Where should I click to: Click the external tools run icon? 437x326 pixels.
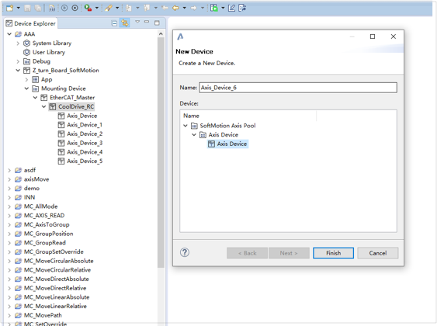click(88, 8)
